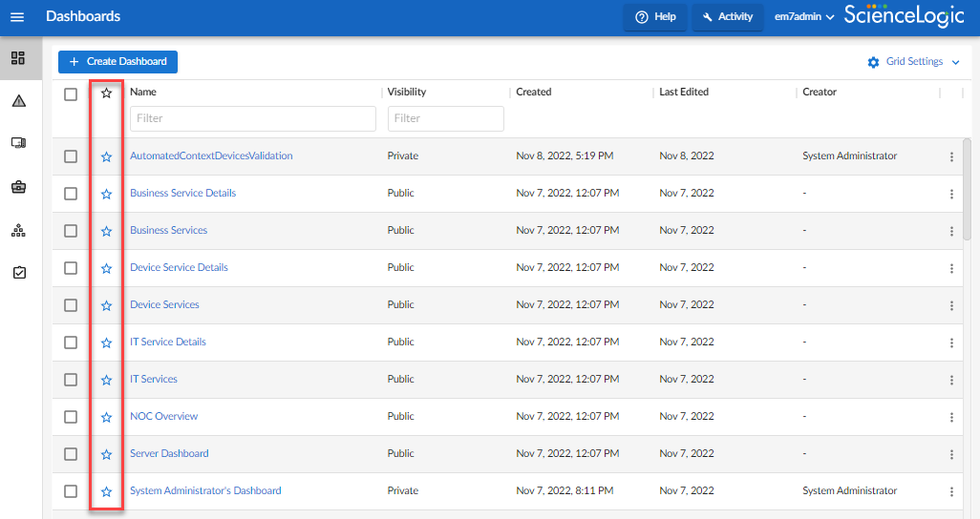Screen dimensions: 980x519
Task: Open the System Administrator's Dashboard link
Action: click(205, 491)
